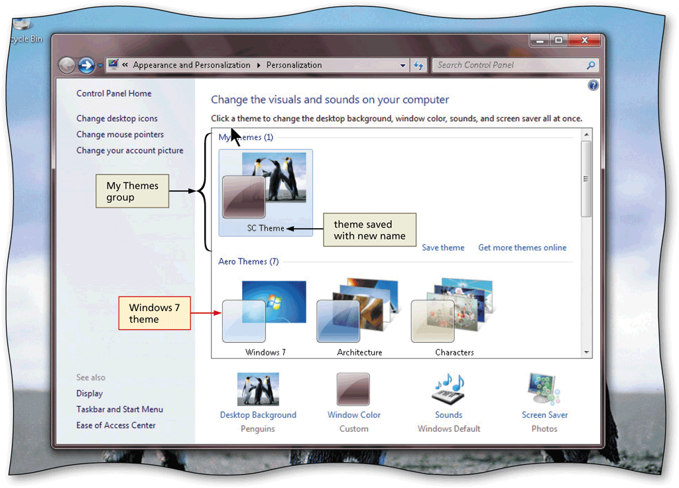Open the address bar history dropdown

point(402,66)
